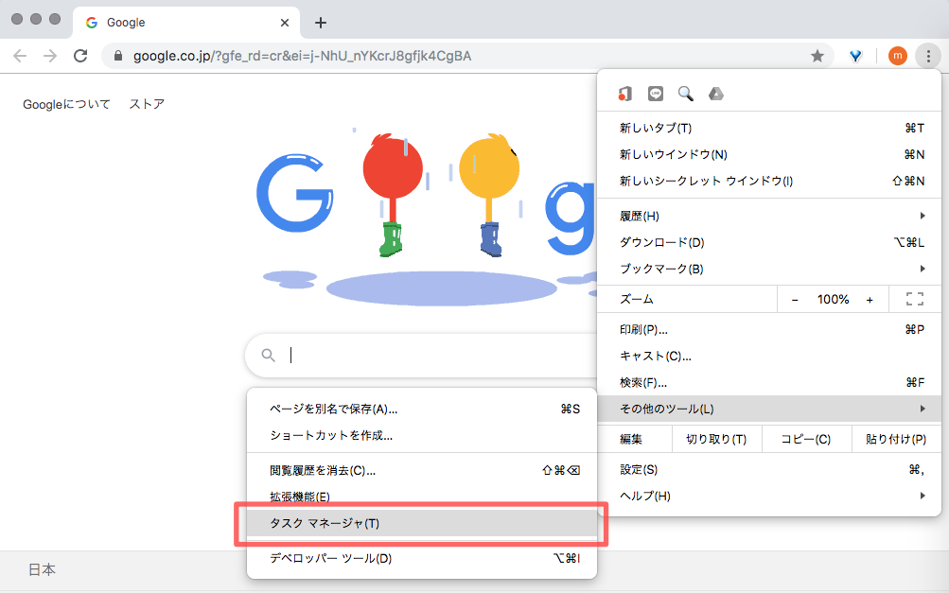Expand the ブックマーク(B) submenu

(x=769, y=269)
